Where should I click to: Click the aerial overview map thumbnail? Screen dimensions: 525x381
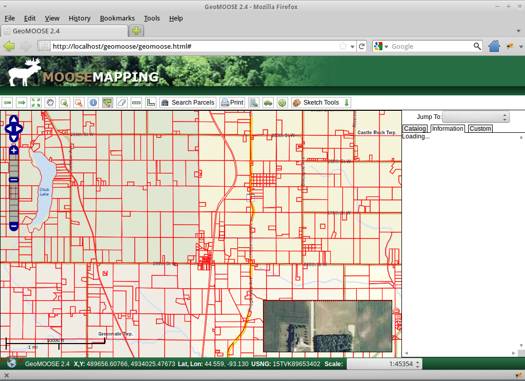coord(328,326)
